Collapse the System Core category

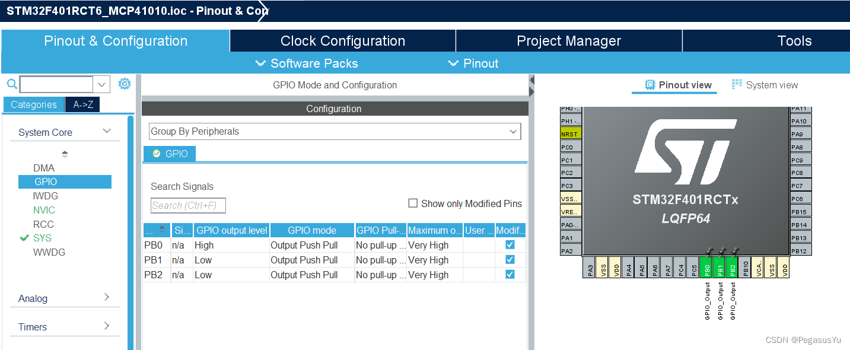point(107,131)
